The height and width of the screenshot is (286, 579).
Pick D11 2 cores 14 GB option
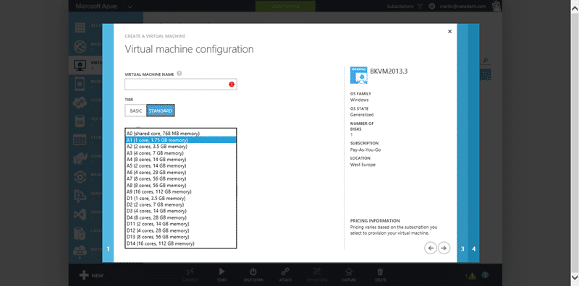click(x=180, y=224)
